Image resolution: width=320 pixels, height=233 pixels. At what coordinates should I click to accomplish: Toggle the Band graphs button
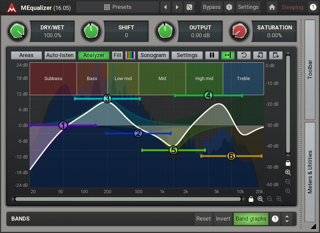[x=251, y=219]
